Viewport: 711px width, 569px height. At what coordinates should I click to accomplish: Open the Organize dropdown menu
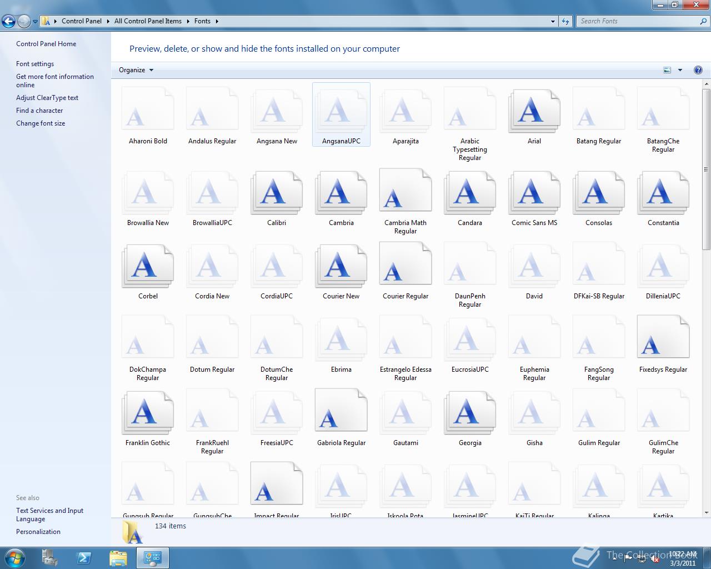136,70
